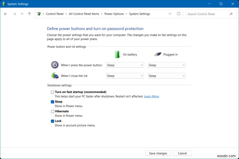
Task: Expand chevron after Control Panel breadcrumb
Action: [66, 14]
